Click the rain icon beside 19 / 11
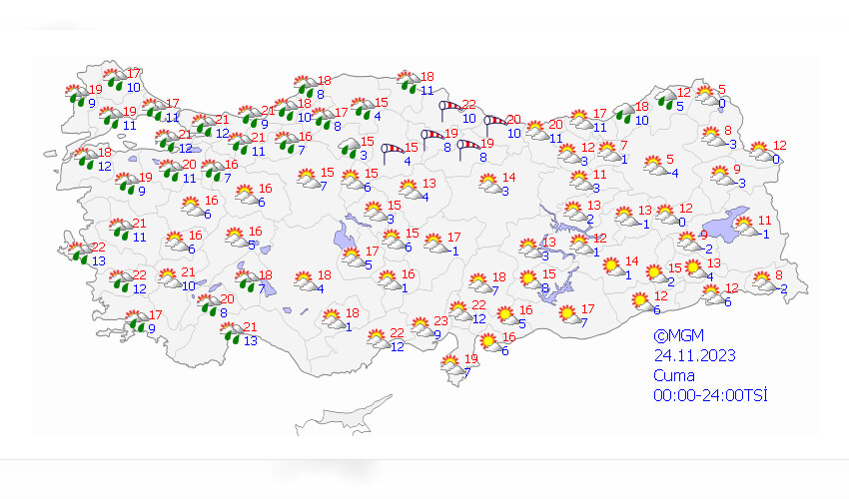The height and width of the screenshot is (499, 849). (112, 118)
